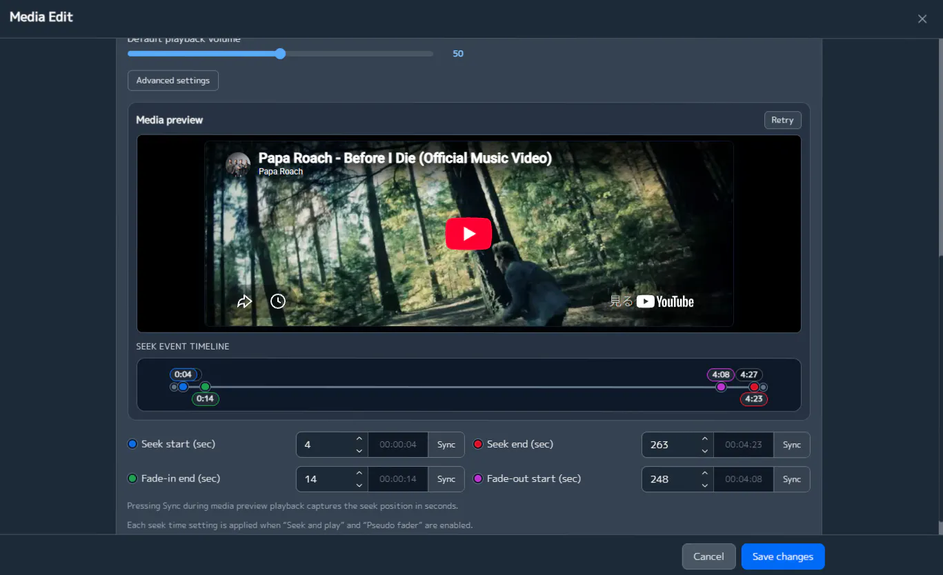Click the volume value 50
Screen dimensions: 943x575
[458, 54]
